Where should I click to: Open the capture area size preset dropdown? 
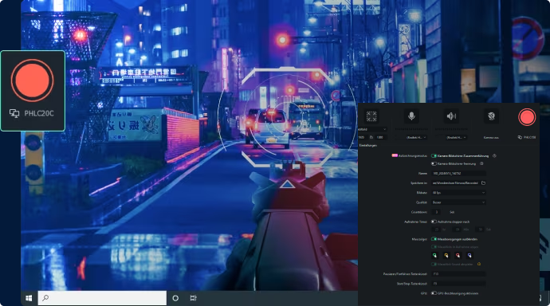(372, 129)
